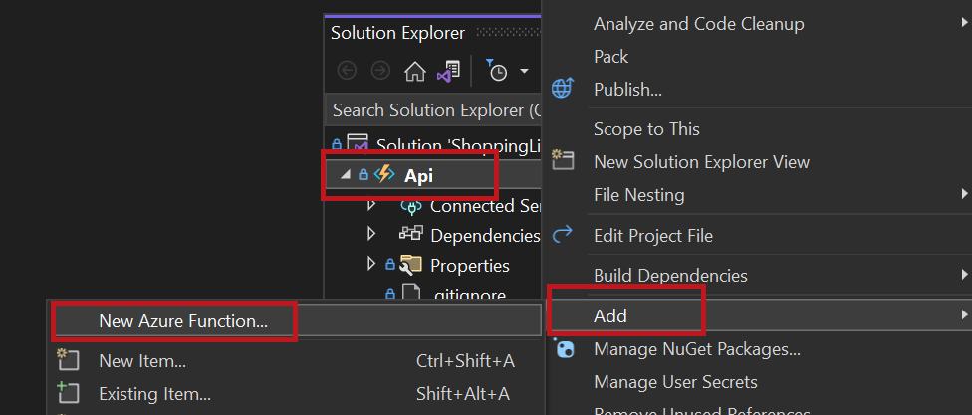Viewport: 972px width, 415px height.
Task: Click the Existing Item icon in submenu
Action: coord(68,393)
